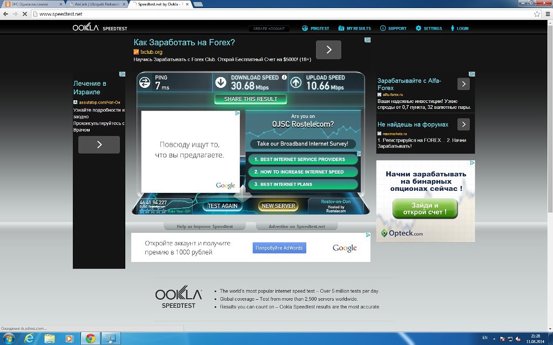The height and width of the screenshot is (345, 553).
Task: Open How To Increase Internet Speed link
Action: [x=302, y=172]
